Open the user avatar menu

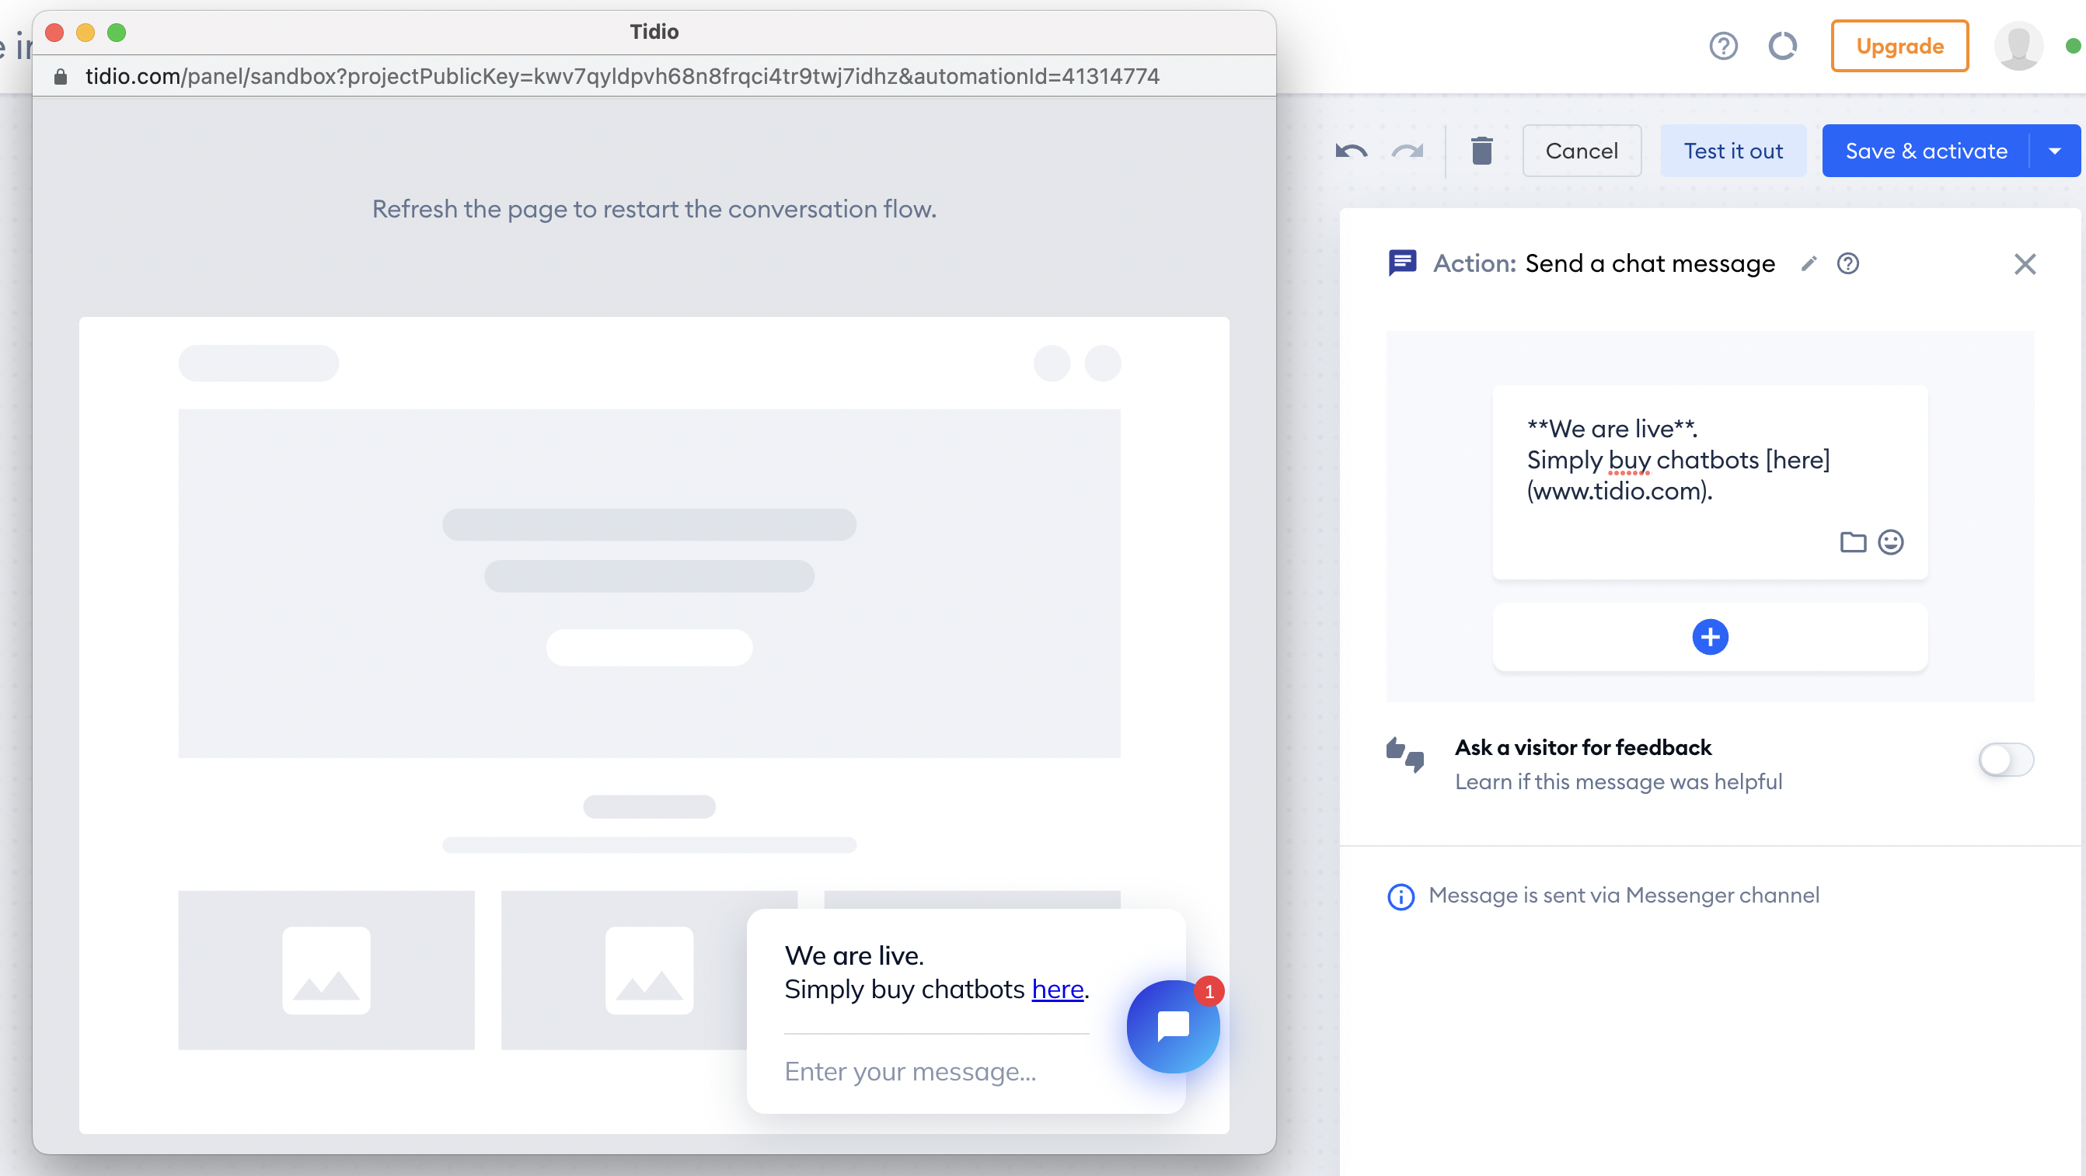click(x=2018, y=46)
